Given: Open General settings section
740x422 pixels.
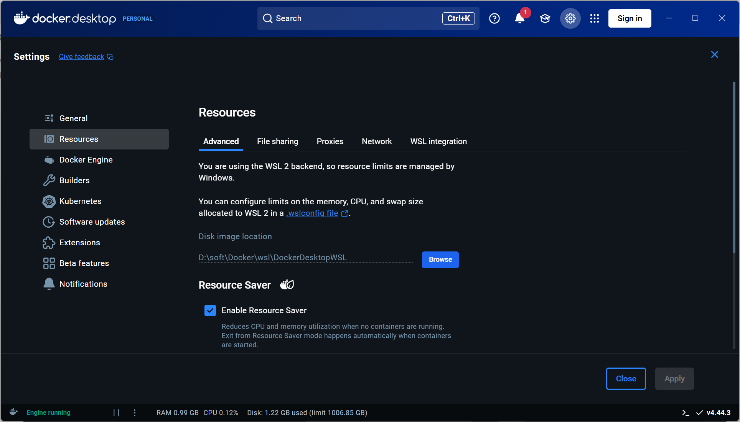Looking at the screenshot, I should point(99,118).
